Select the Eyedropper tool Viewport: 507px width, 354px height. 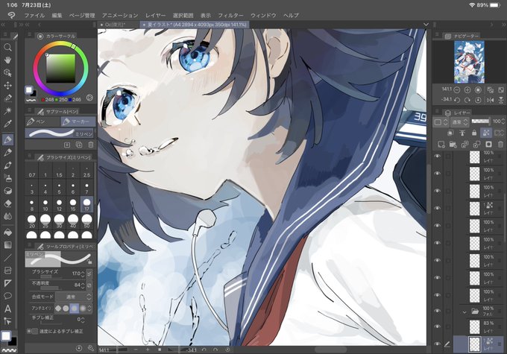pos(7,124)
